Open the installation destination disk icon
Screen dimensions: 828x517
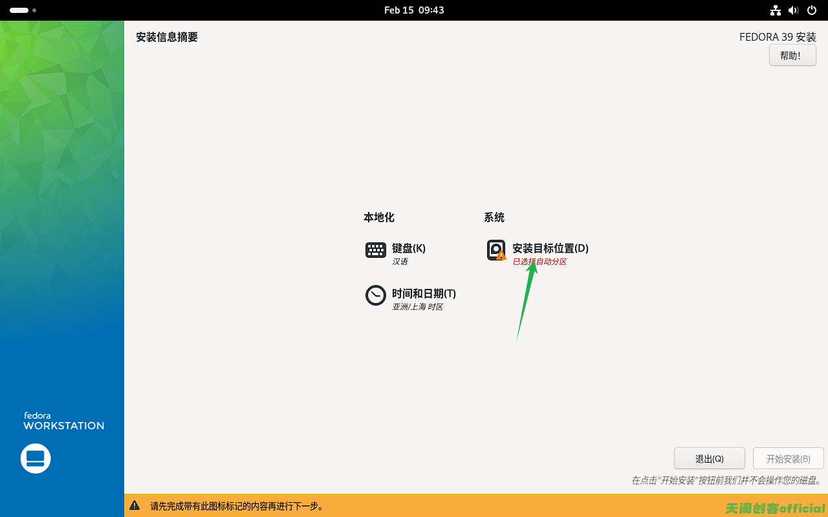(x=496, y=250)
